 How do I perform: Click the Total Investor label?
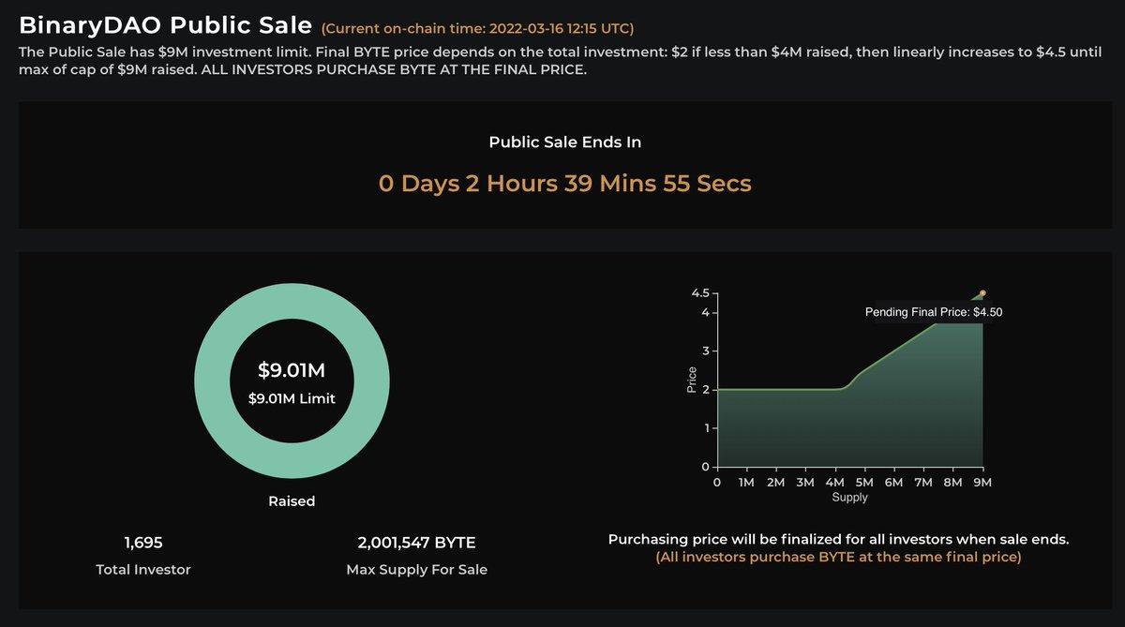(143, 570)
